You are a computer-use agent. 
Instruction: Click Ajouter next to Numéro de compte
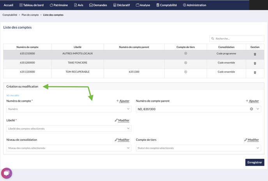[x=123, y=101]
